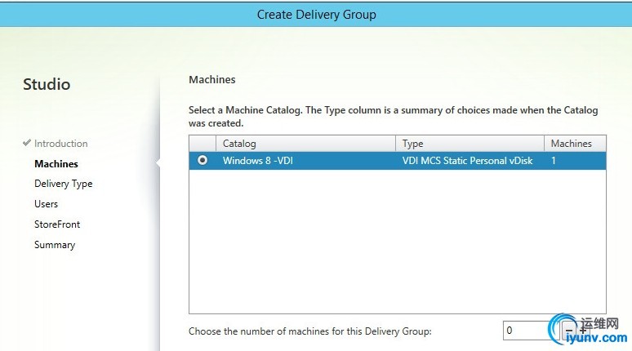Jump to the Users wizard step
Viewport: 632px width, 351px height.
[x=46, y=204]
